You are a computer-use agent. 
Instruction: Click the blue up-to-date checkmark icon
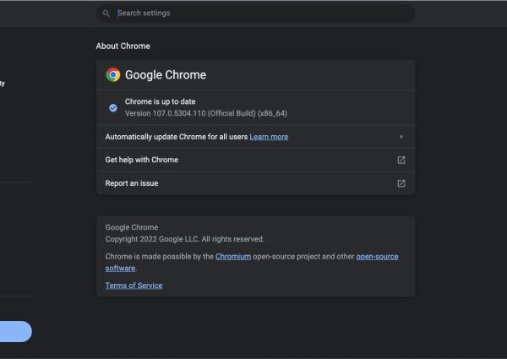click(x=113, y=107)
